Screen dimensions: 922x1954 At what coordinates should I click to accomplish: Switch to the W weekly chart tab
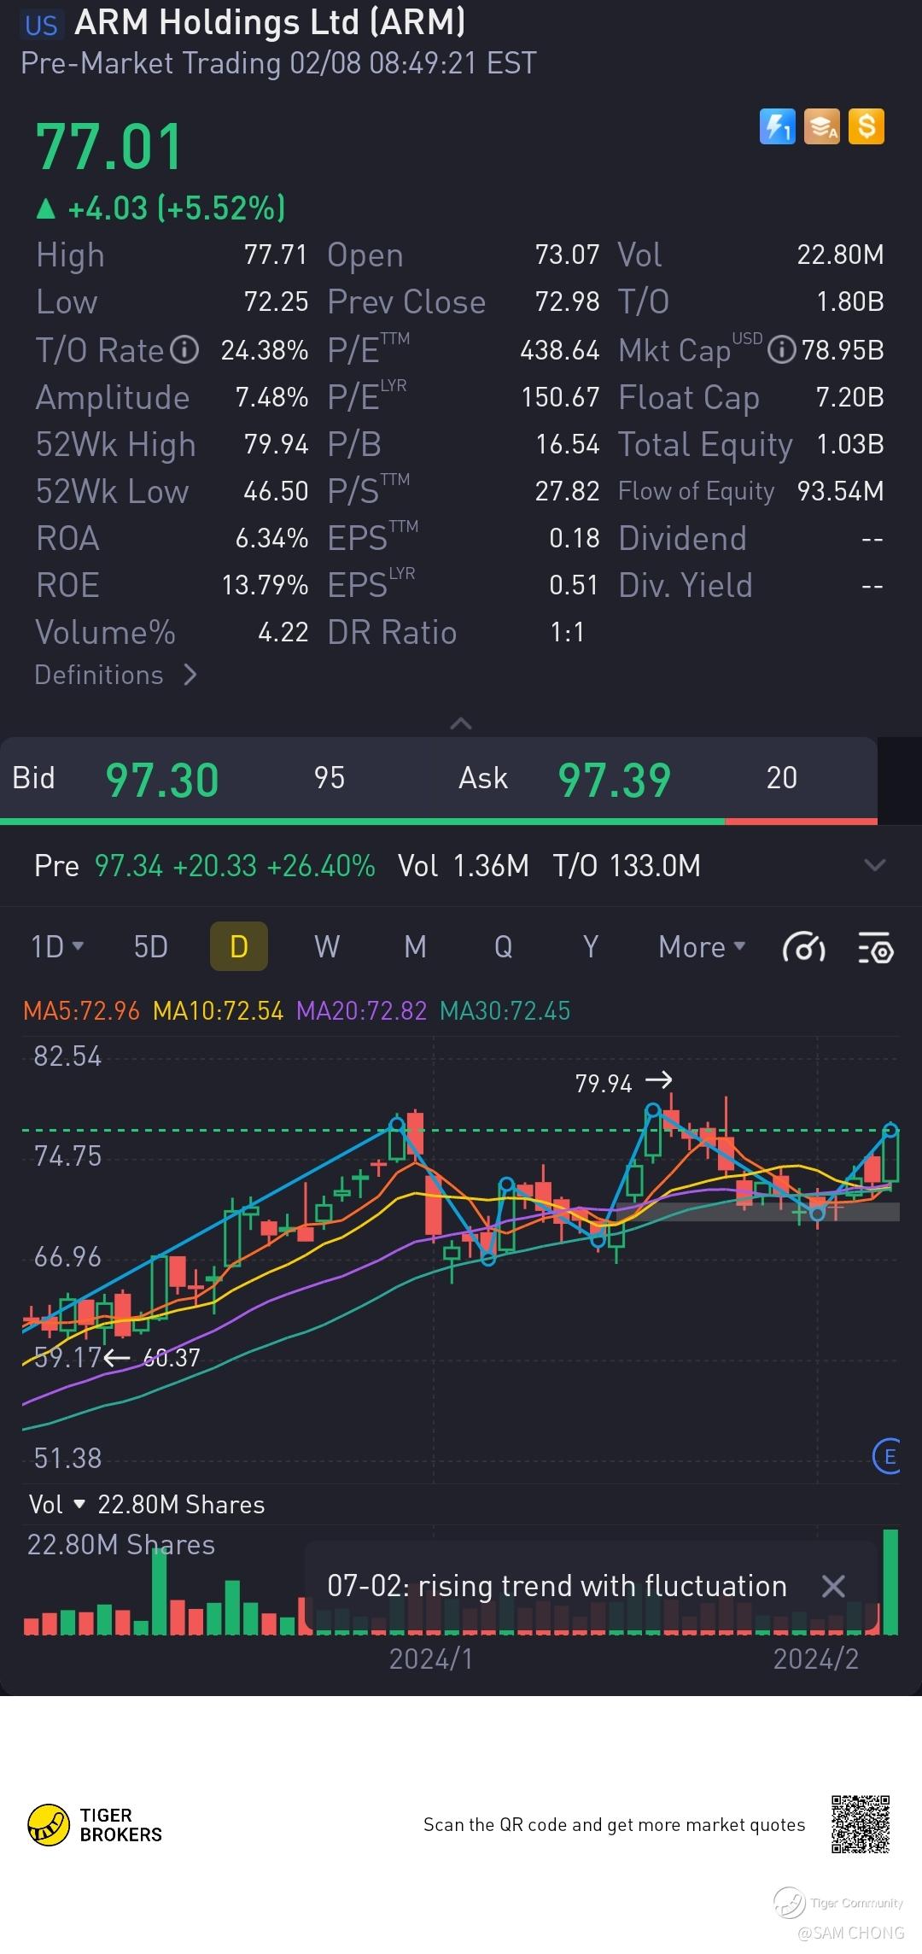click(x=327, y=947)
